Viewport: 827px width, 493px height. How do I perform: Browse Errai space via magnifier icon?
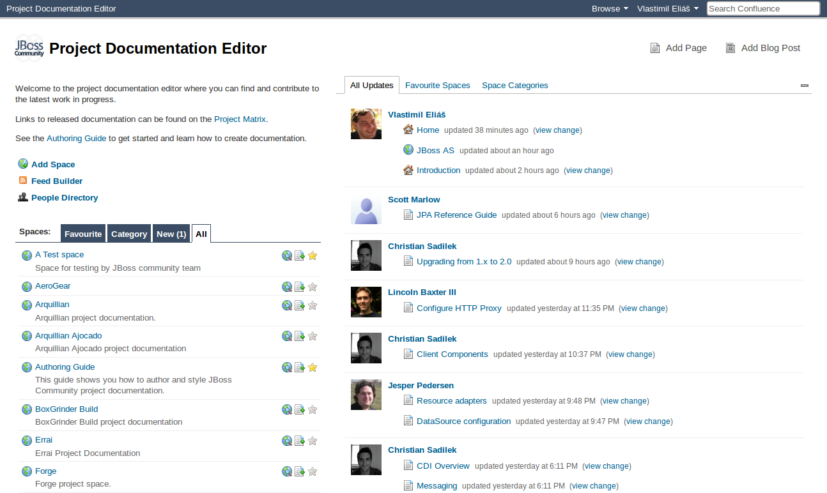[x=287, y=441]
